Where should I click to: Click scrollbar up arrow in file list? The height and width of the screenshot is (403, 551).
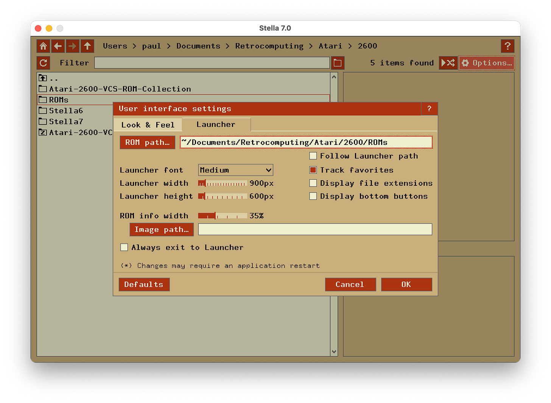[x=334, y=77]
